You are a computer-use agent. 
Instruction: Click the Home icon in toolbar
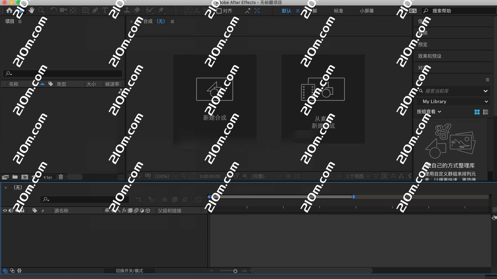click(9, 10)
